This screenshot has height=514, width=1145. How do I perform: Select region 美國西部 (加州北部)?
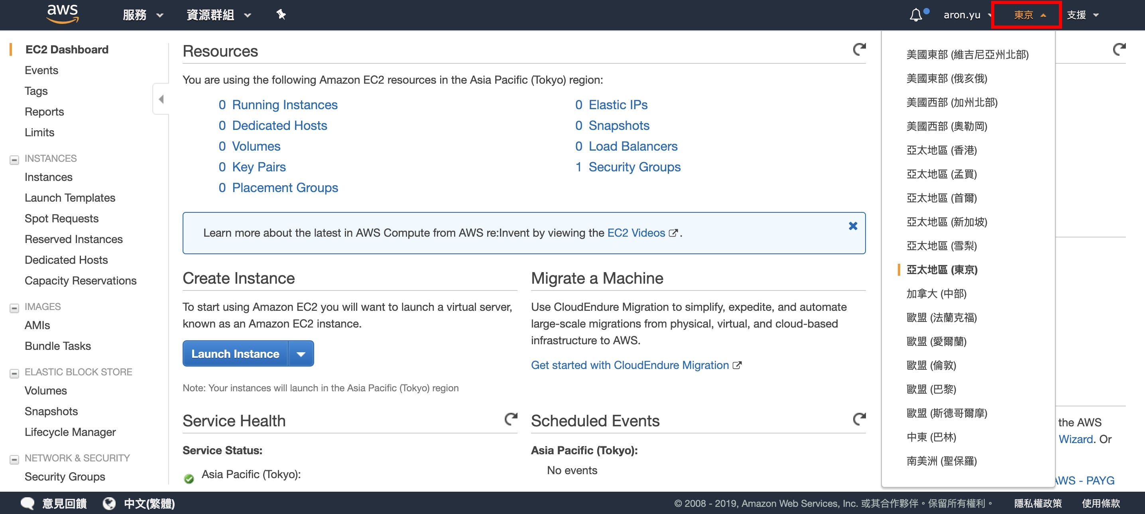(x=952, y=103)
